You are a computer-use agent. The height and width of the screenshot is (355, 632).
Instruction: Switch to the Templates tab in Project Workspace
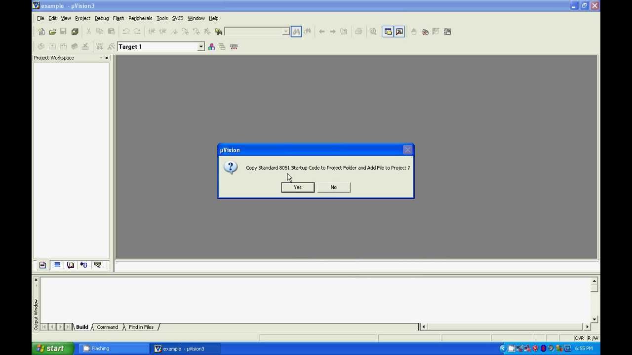click(x=98, y=265)
